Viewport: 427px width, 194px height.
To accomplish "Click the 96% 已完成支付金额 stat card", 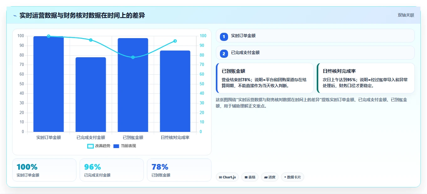I will [112, 170].
